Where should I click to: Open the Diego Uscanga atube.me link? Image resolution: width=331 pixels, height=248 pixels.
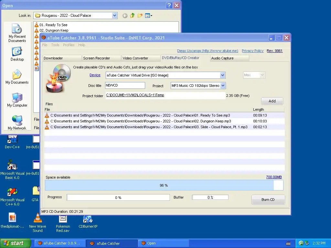208,51
